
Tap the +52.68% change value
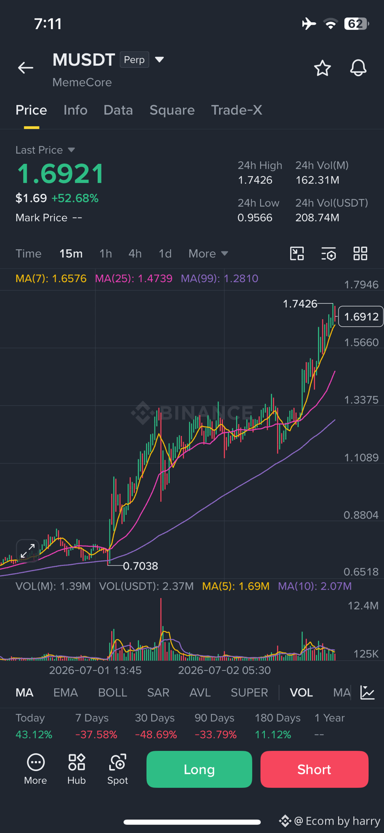coord(75,198)
